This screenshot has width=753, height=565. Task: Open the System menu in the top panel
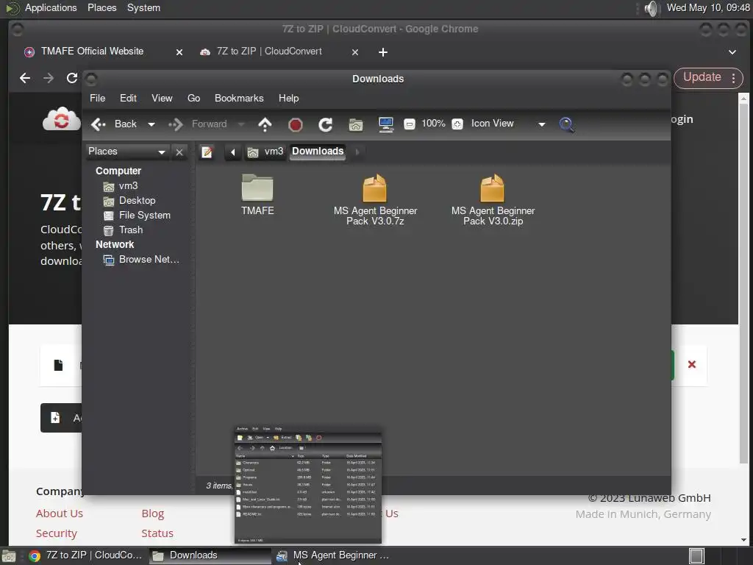pos(143,7)
